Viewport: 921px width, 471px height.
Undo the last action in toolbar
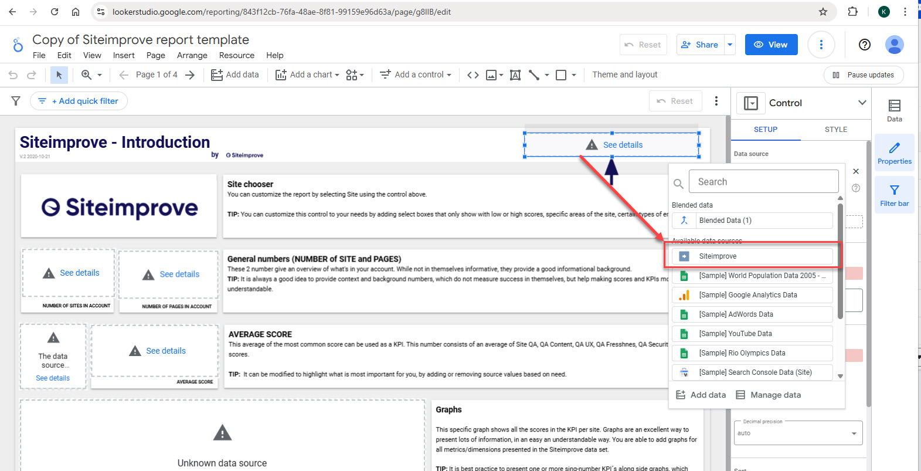(x=13, y=75)
